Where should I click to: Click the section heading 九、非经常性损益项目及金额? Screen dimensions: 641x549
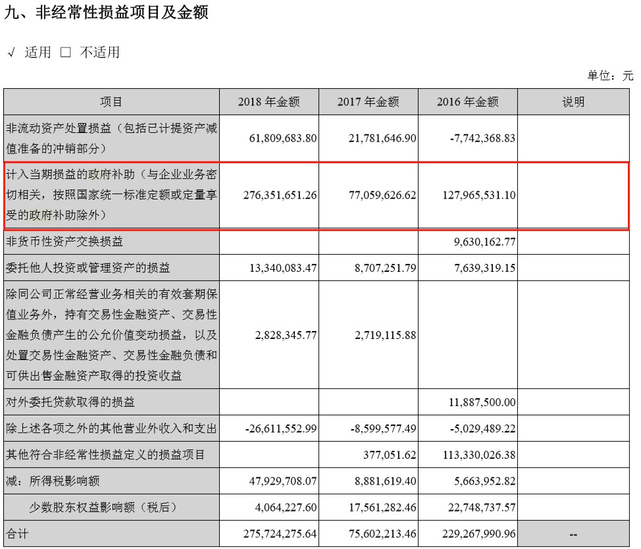pyautogui.click(x=106, y=13)
